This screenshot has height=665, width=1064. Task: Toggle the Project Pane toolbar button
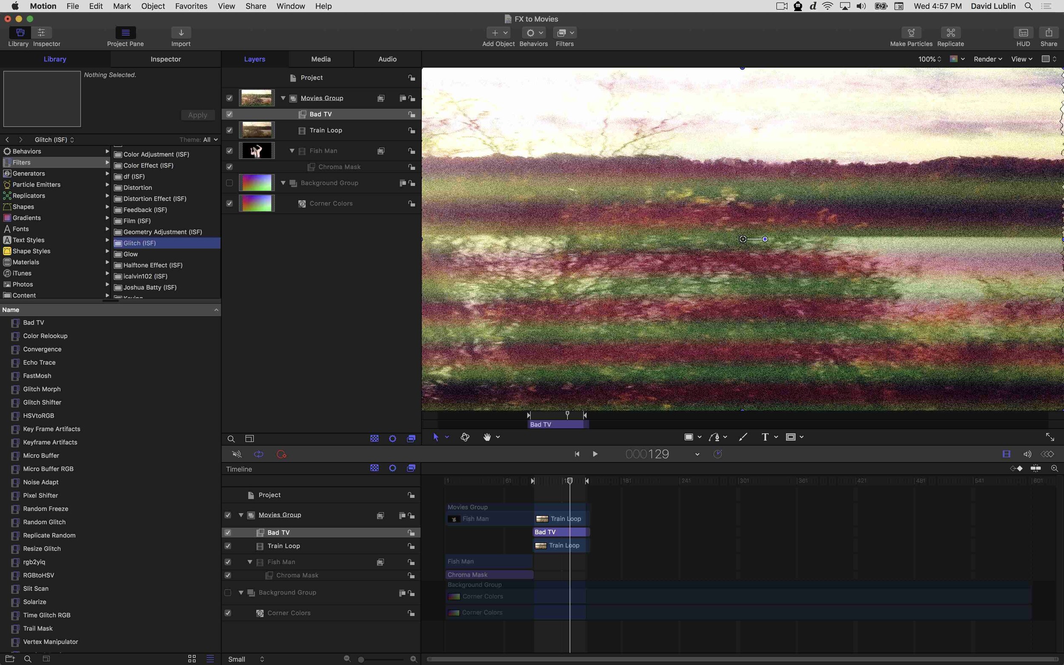[126, 32]
